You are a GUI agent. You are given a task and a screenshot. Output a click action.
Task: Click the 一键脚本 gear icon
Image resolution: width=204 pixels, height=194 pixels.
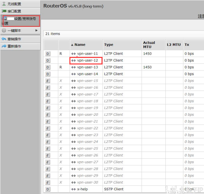(4, 30)
